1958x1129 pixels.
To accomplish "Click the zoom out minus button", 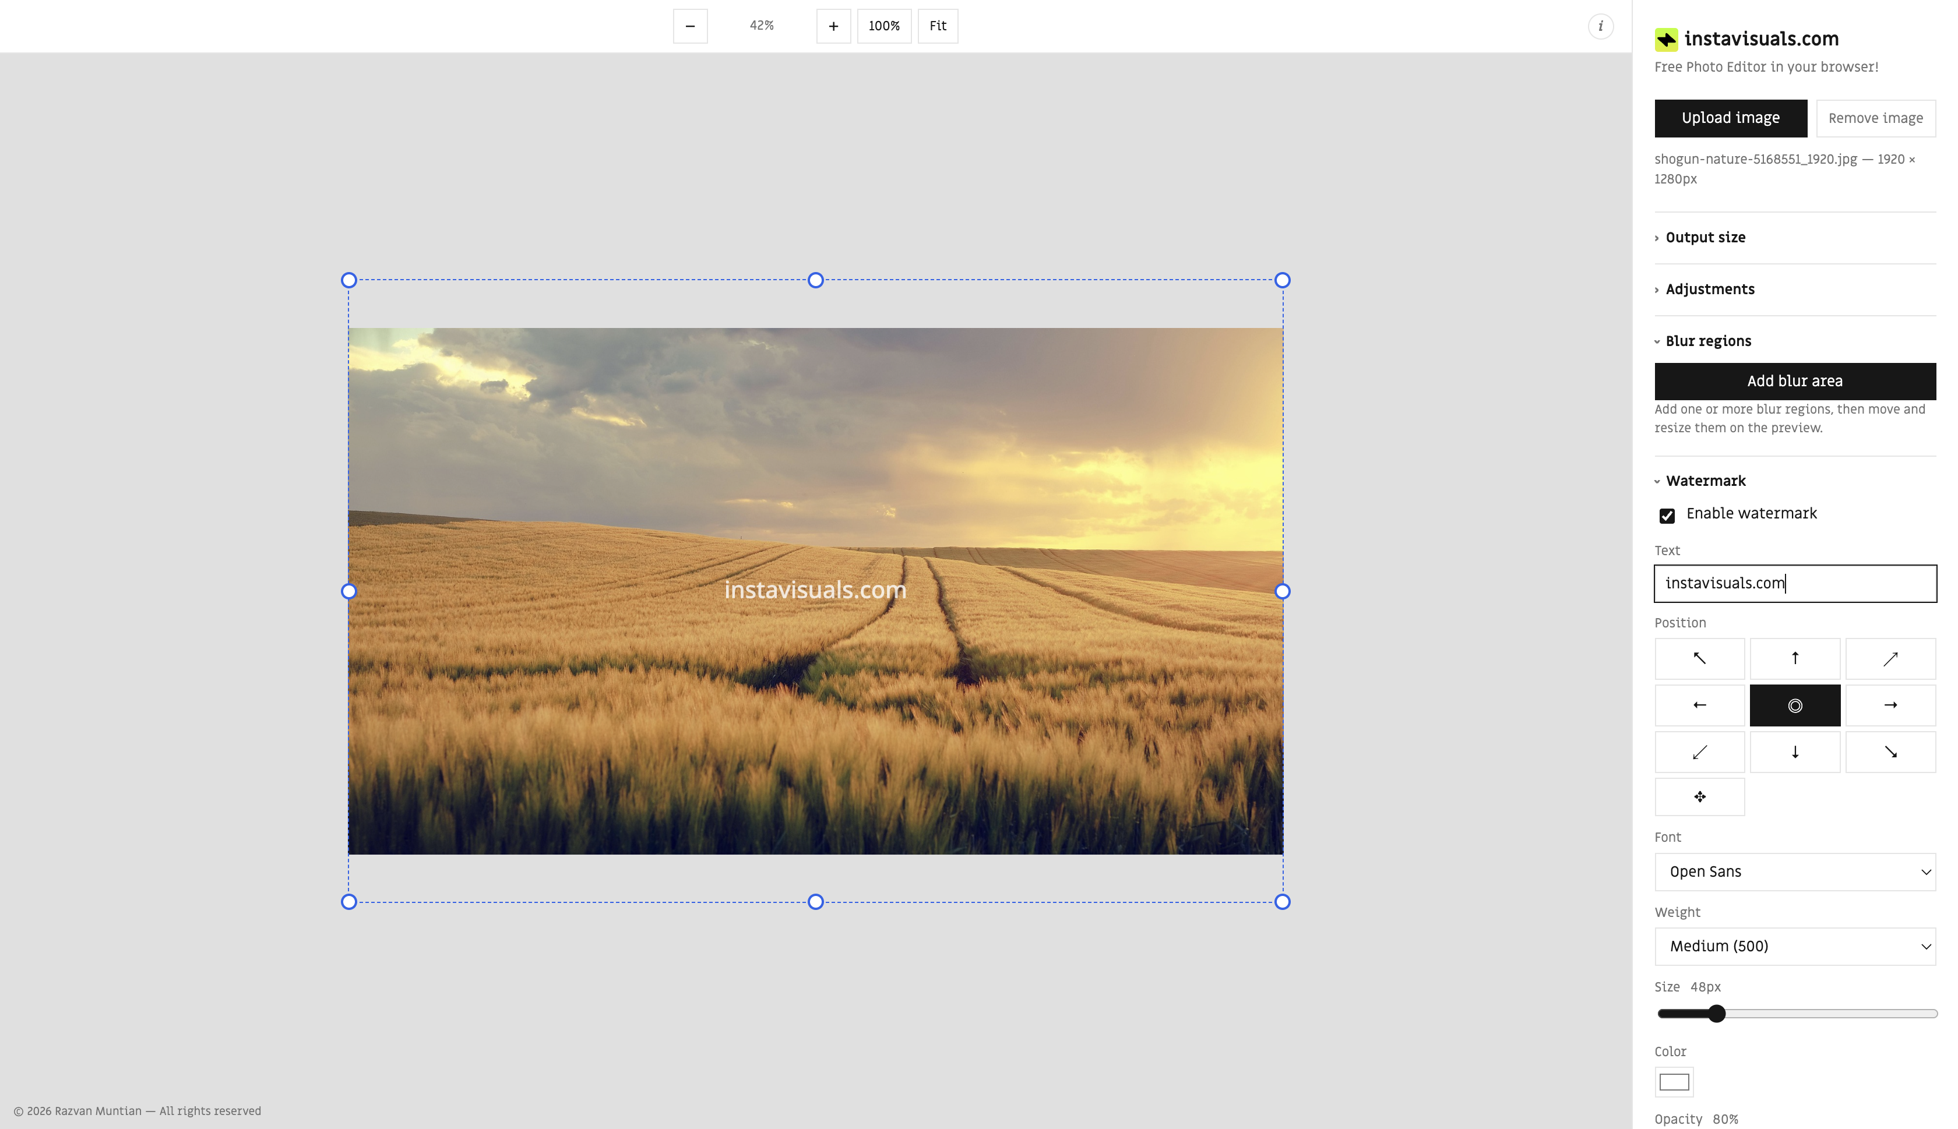I will click(690, 26).
